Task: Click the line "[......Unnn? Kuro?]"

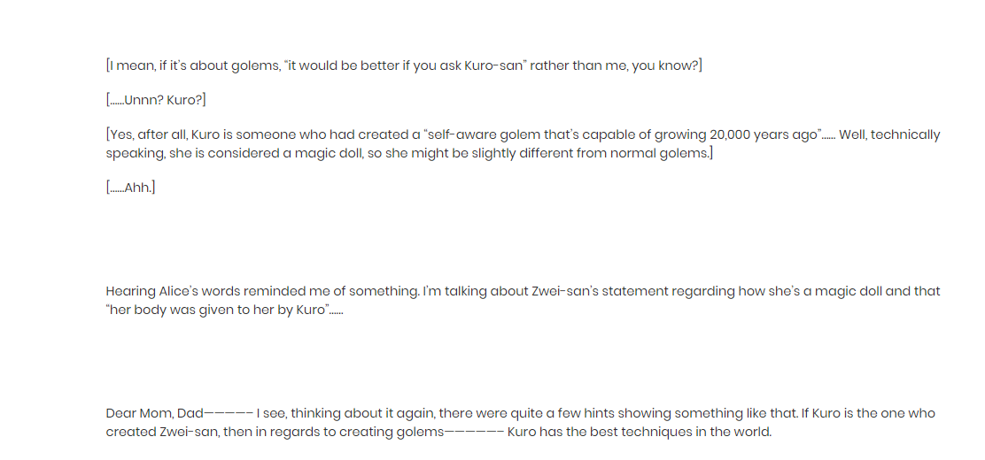Action: [156, 100]
